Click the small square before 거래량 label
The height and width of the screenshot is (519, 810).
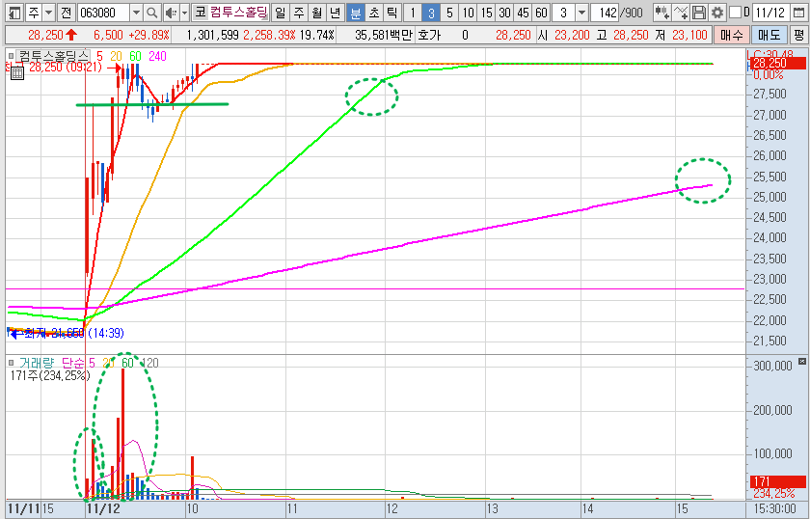coord(12,363)
